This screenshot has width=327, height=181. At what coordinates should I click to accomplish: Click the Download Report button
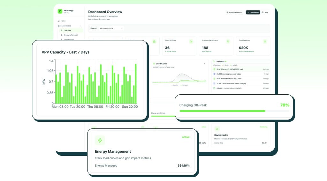234,12
